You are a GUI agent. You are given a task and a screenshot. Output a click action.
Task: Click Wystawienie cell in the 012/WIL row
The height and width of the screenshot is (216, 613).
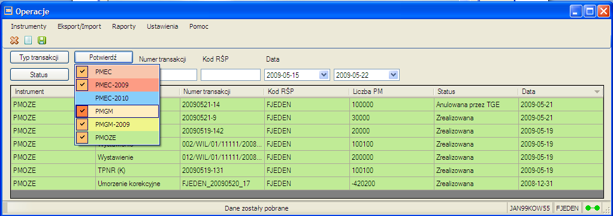(x=138, y=157)
